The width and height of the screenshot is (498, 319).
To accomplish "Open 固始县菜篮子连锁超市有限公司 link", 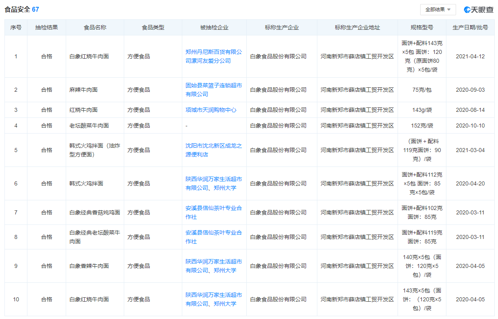I will 214,89.
